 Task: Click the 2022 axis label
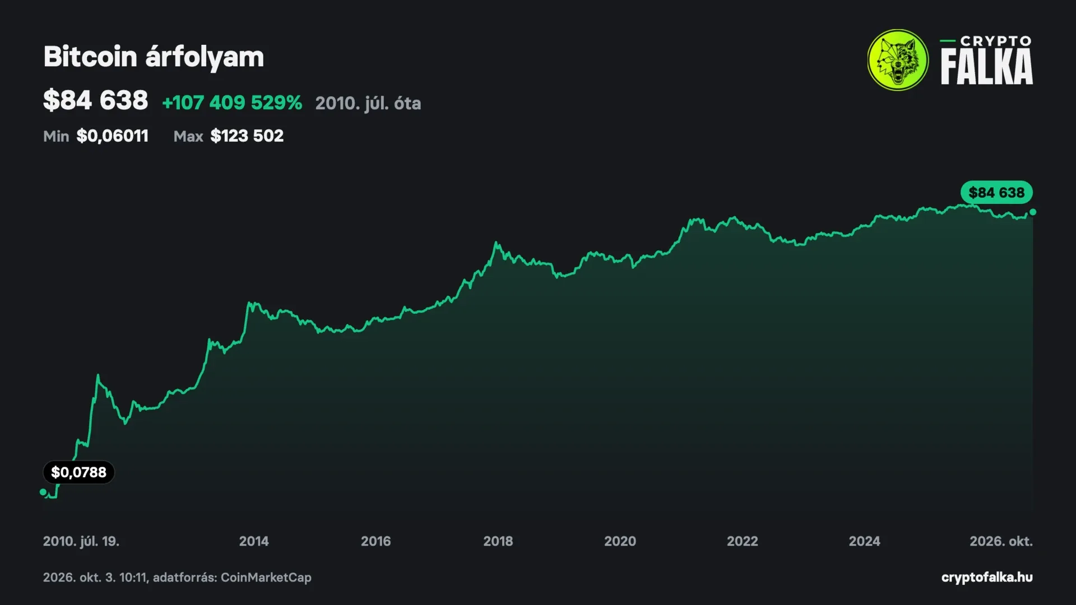(x=743, y=541)
